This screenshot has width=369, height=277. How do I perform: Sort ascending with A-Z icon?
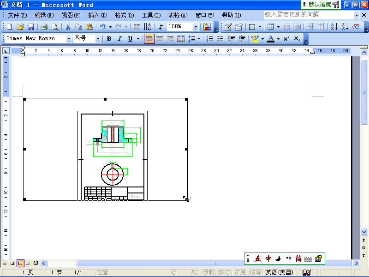click(x=334, y=27)
